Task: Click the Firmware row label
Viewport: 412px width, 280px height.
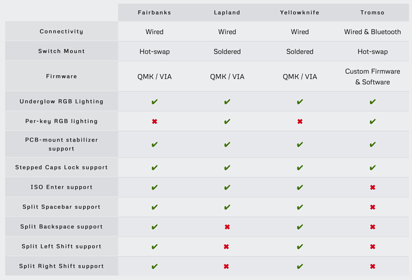Action: pyautogui.click(x=62, y=76)
